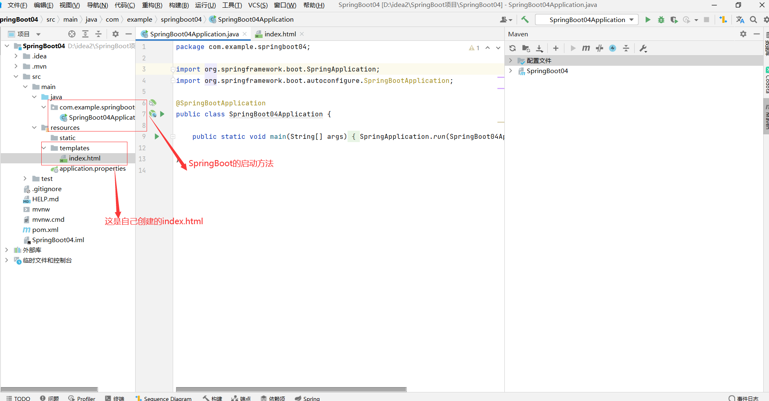Switch to index.html editor tab
Screen dimensions: 769x401
(280, 34)
